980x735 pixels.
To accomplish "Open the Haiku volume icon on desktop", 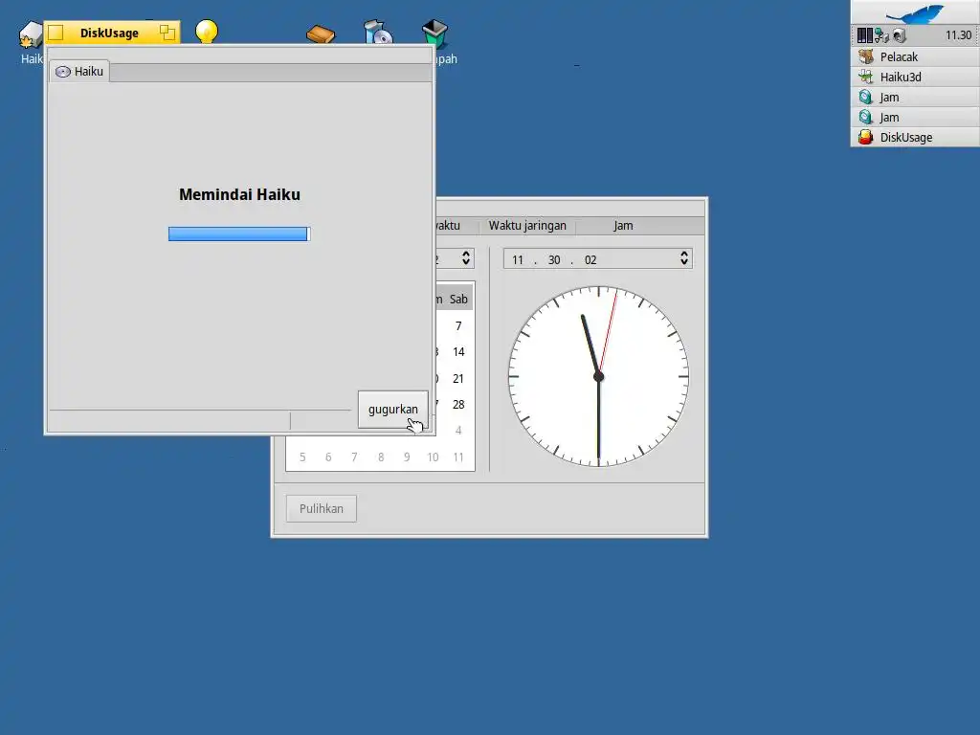I will pos(30,33).
